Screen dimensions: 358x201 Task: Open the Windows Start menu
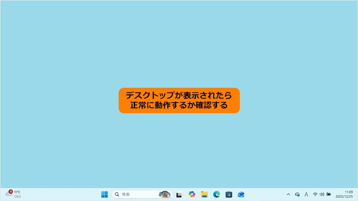pos(104,194)
